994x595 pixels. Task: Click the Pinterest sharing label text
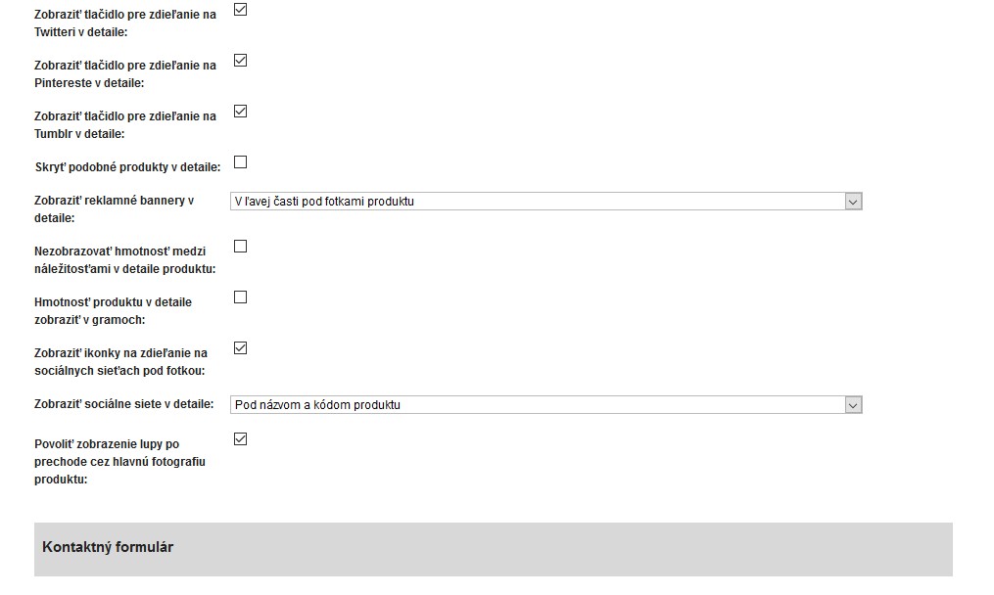click(125, 74)
